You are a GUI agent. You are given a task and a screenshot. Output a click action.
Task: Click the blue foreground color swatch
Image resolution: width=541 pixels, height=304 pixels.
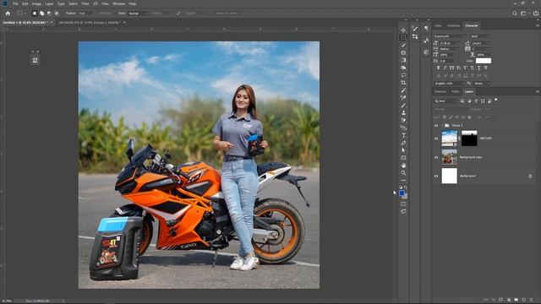(x=402, y=193)
